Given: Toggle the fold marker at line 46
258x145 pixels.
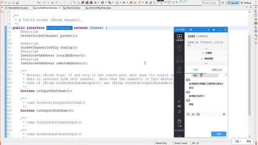Looking at the screenshot, I should pyautogui.click(x=12, y=110).
